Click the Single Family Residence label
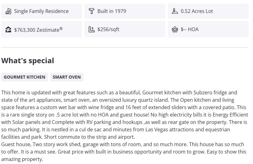 tap(41, 11)
